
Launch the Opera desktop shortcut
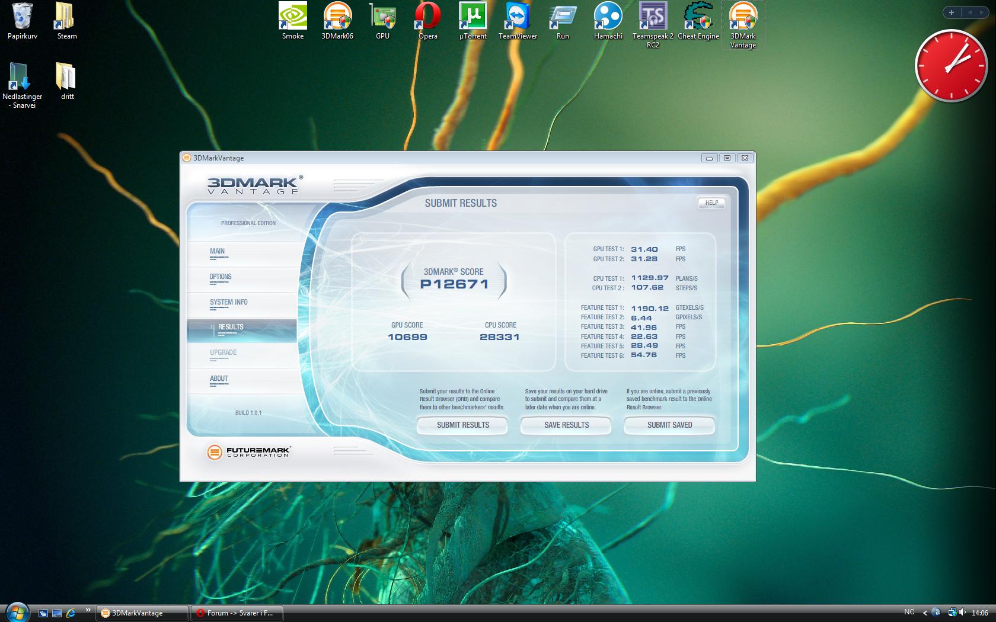[x=428, y=21]
